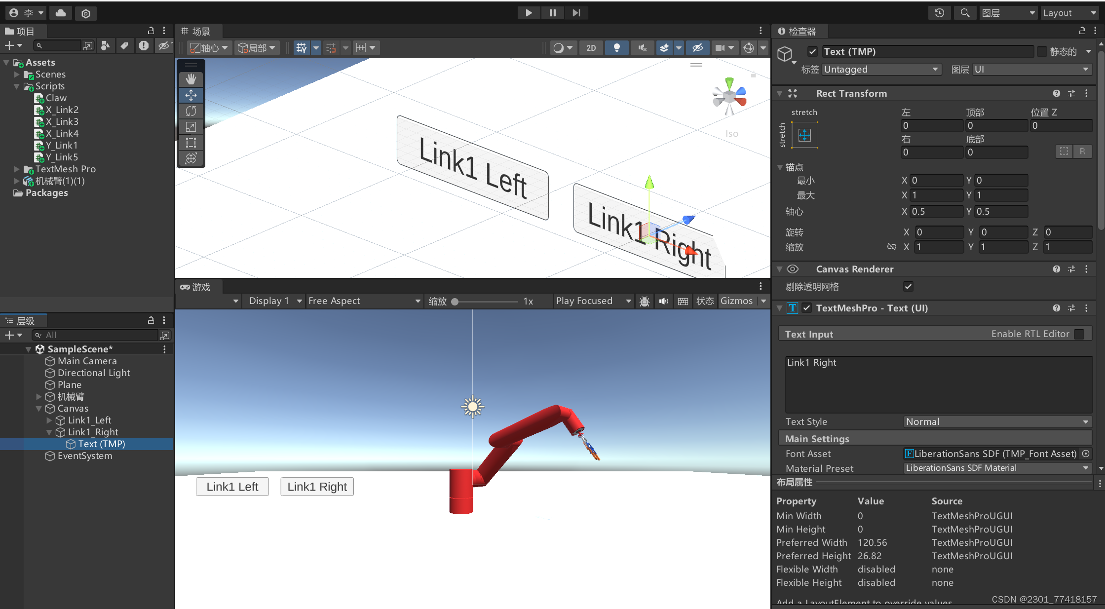Expand the Link1_Left hierarchy item
This screenshot has height=609, width=1105.
click(49, 420)
